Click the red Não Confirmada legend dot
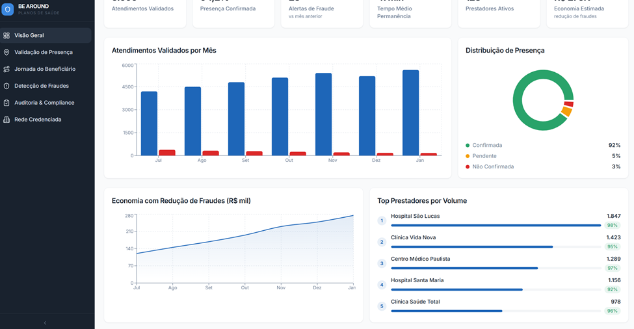 pyautogui.click(x=468, y=166)
